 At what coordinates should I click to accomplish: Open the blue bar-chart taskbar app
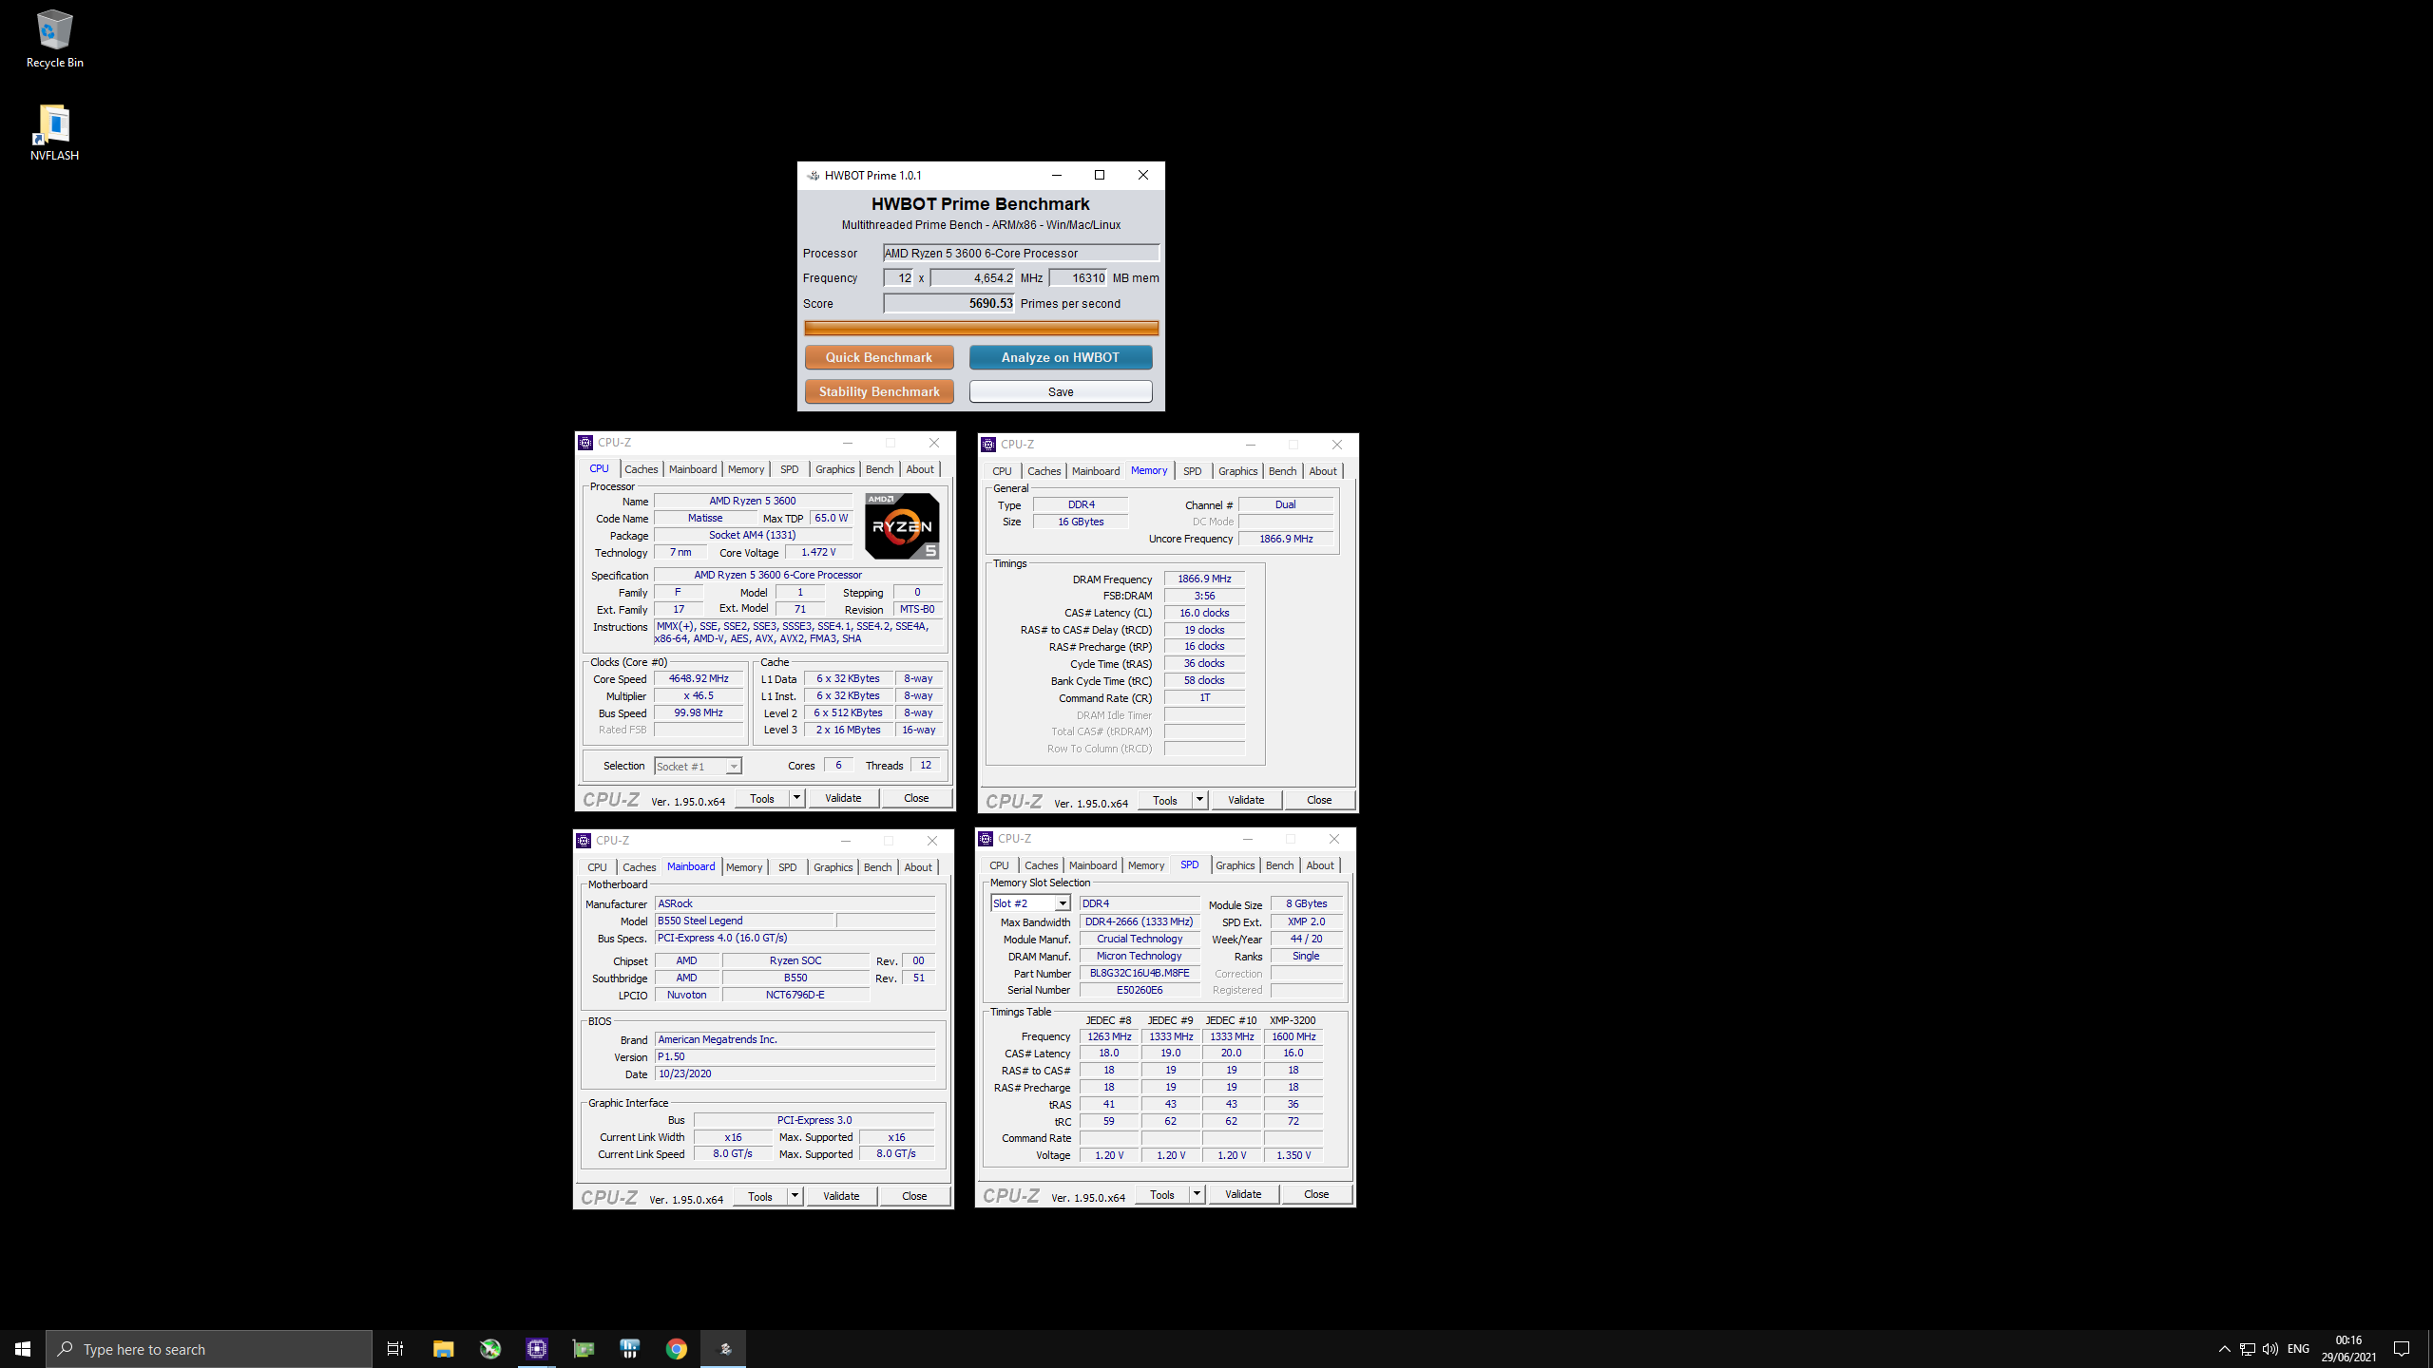pyautogui.click(x=630, y=1349)
